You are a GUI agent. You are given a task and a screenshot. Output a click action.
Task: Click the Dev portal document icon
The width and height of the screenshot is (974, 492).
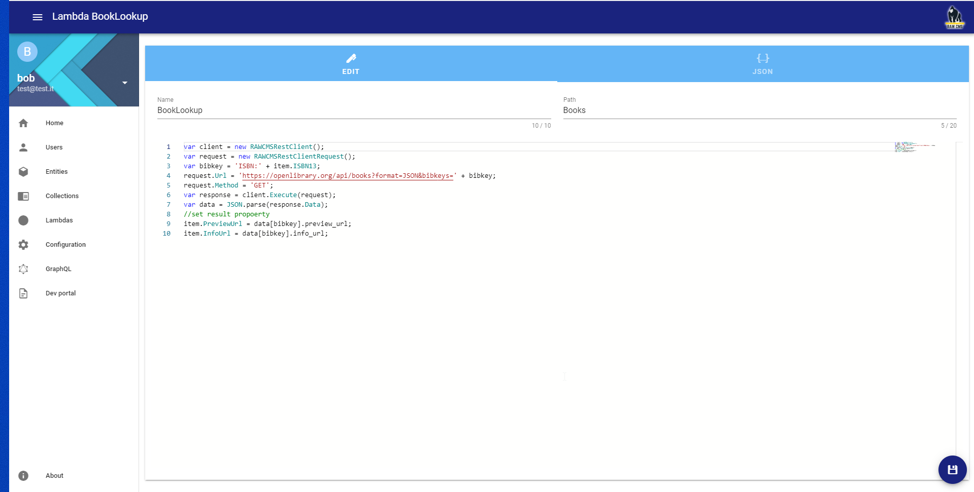pyautogui.click(x=23, y=293)
